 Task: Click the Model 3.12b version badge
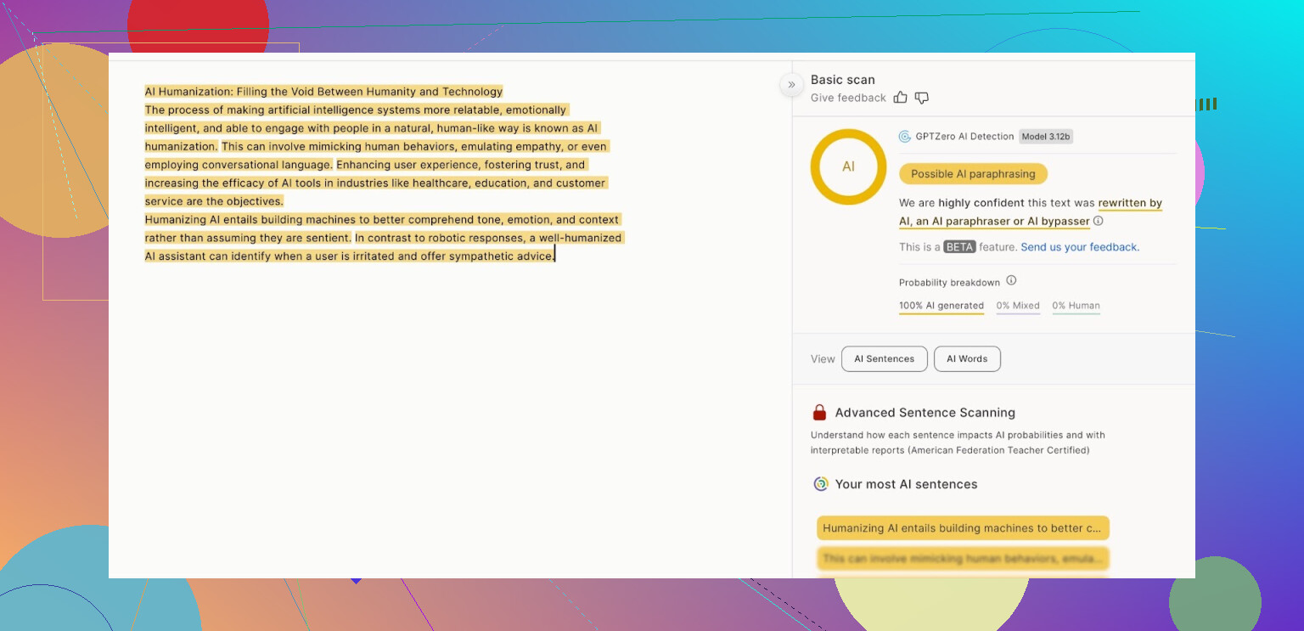pos(1046,137)
